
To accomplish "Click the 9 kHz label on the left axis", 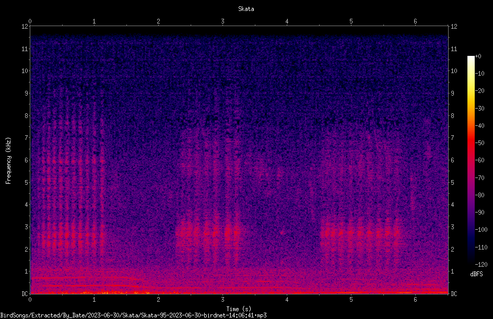I will click(27, 93).
